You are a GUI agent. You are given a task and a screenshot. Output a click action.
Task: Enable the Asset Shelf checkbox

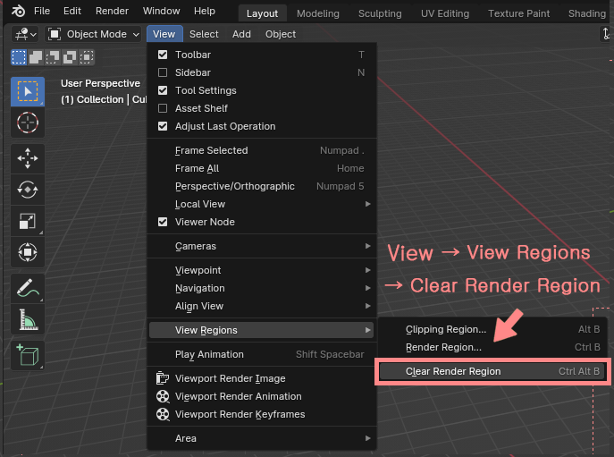(163, 108)
